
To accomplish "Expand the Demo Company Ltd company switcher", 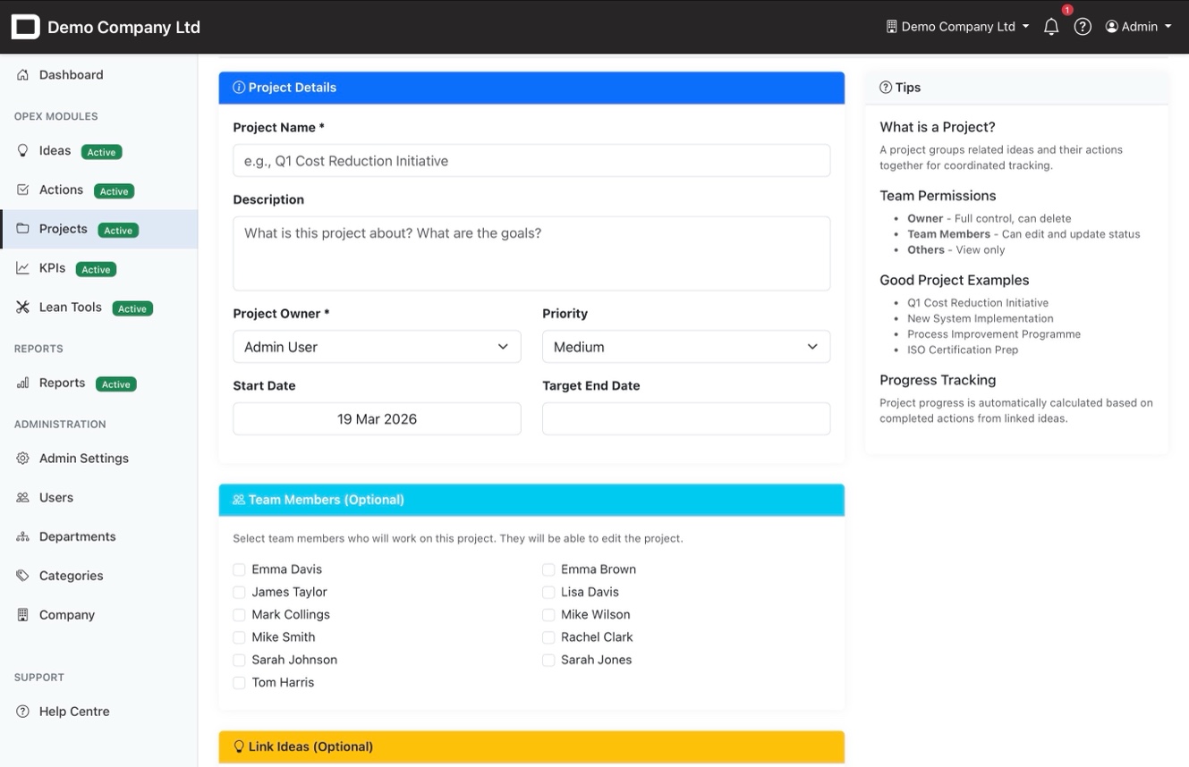I will click(x=956, y=26).
